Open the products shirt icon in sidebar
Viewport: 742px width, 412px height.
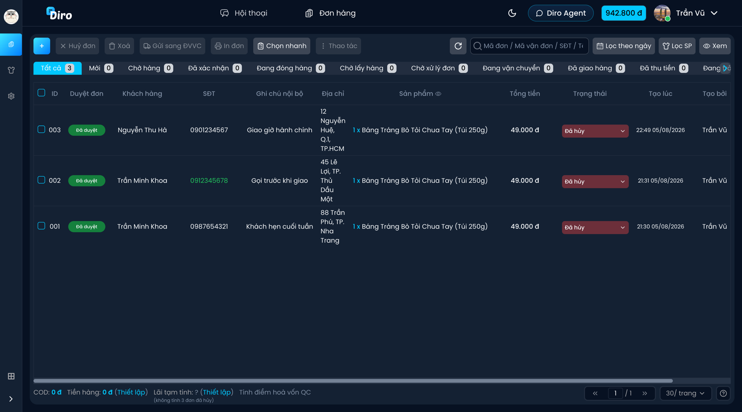[x=11, y=71]
